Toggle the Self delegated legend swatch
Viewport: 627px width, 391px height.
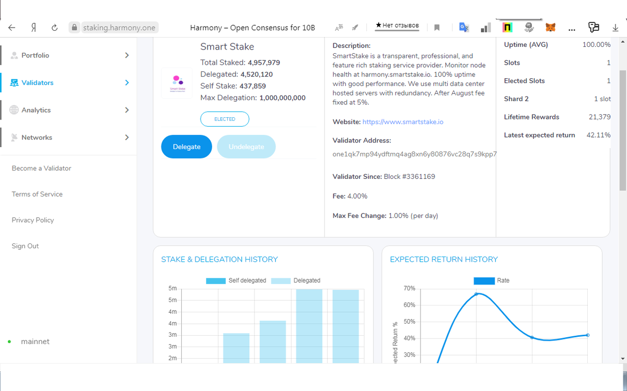(x=216, y=280)
